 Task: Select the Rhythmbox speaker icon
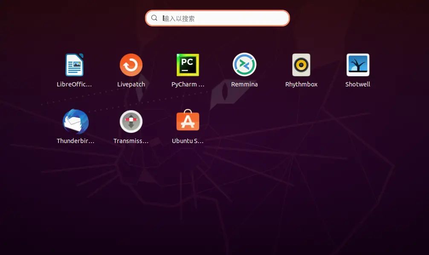click(301, 65)
